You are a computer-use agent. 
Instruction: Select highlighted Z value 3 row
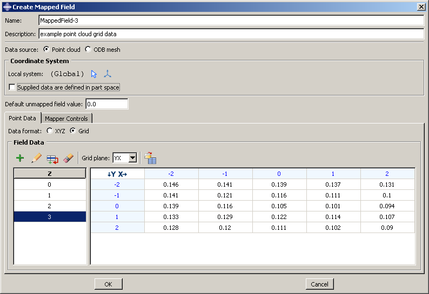click(50, 217)
